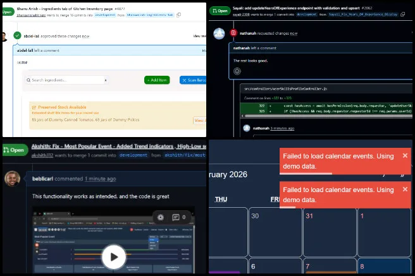
Task: Click the horizontal scrollbar under the code diff
Action: coord(328,116)
